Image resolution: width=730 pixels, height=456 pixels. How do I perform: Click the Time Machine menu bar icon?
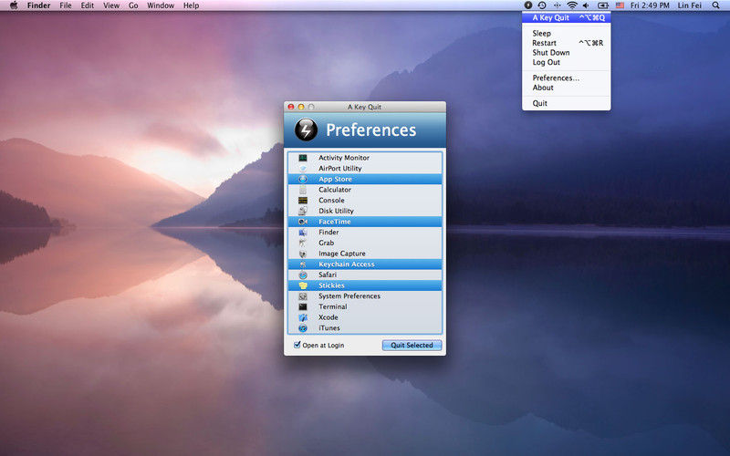click(x=542, y=5)
